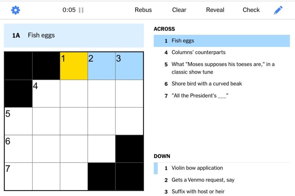Click grid cell numbered 5
Image resolution: width=295 pixels, height=196 pixels.
(18, 121)
